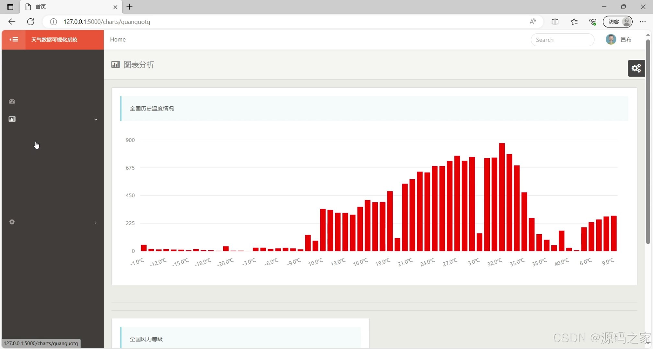
Task: Open browser settings ellipsis menu
Action: coord(643,22)
